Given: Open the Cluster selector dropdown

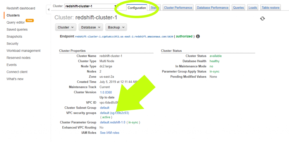Looking at the screenshot, I should pos(91,6).
